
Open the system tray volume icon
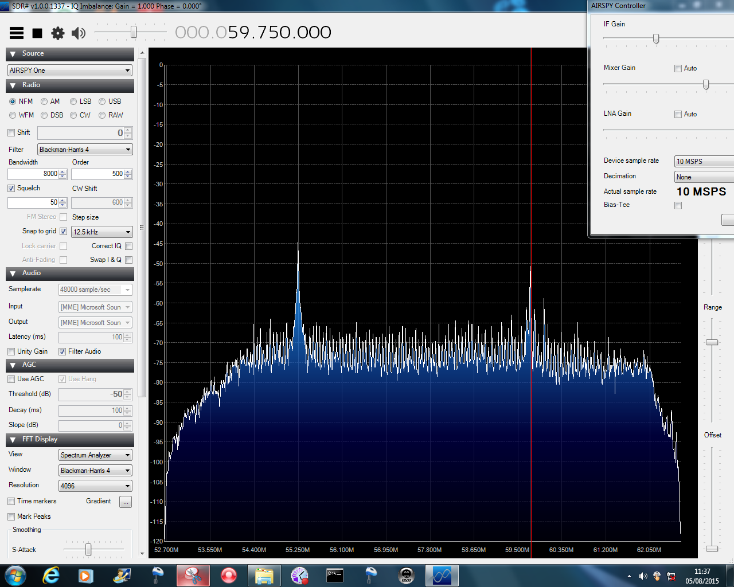[643, 576]
